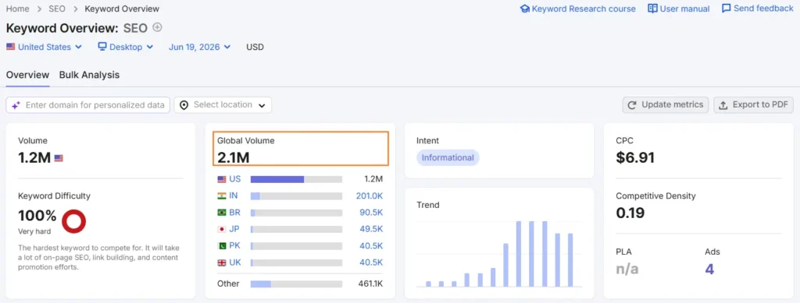Open the United States country dropdown
The image size is (800, 303).
44,47
